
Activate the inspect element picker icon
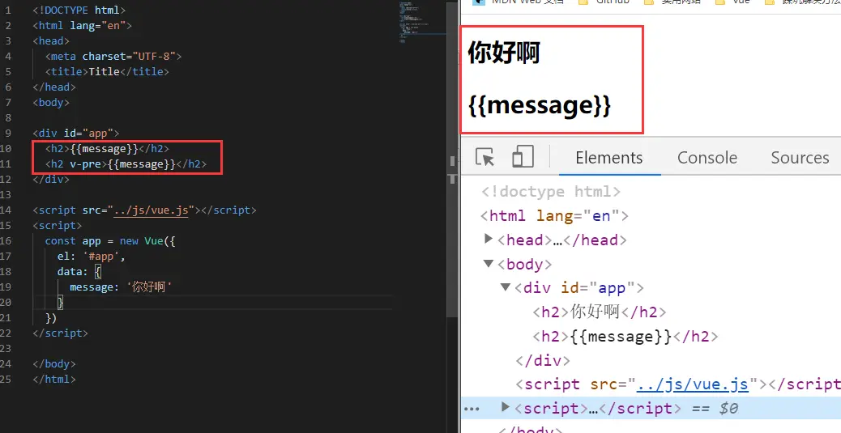click(x=485, y=158)
